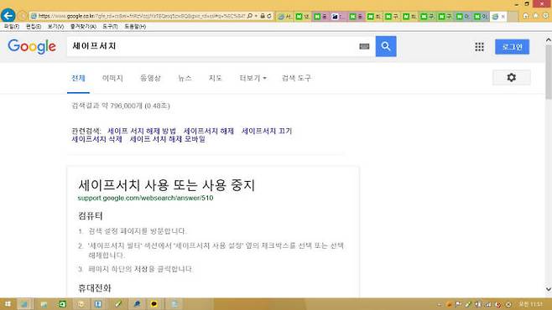
Task: Open the search settings gear icon
Action: pyautogui.click(x=512, y=77)
